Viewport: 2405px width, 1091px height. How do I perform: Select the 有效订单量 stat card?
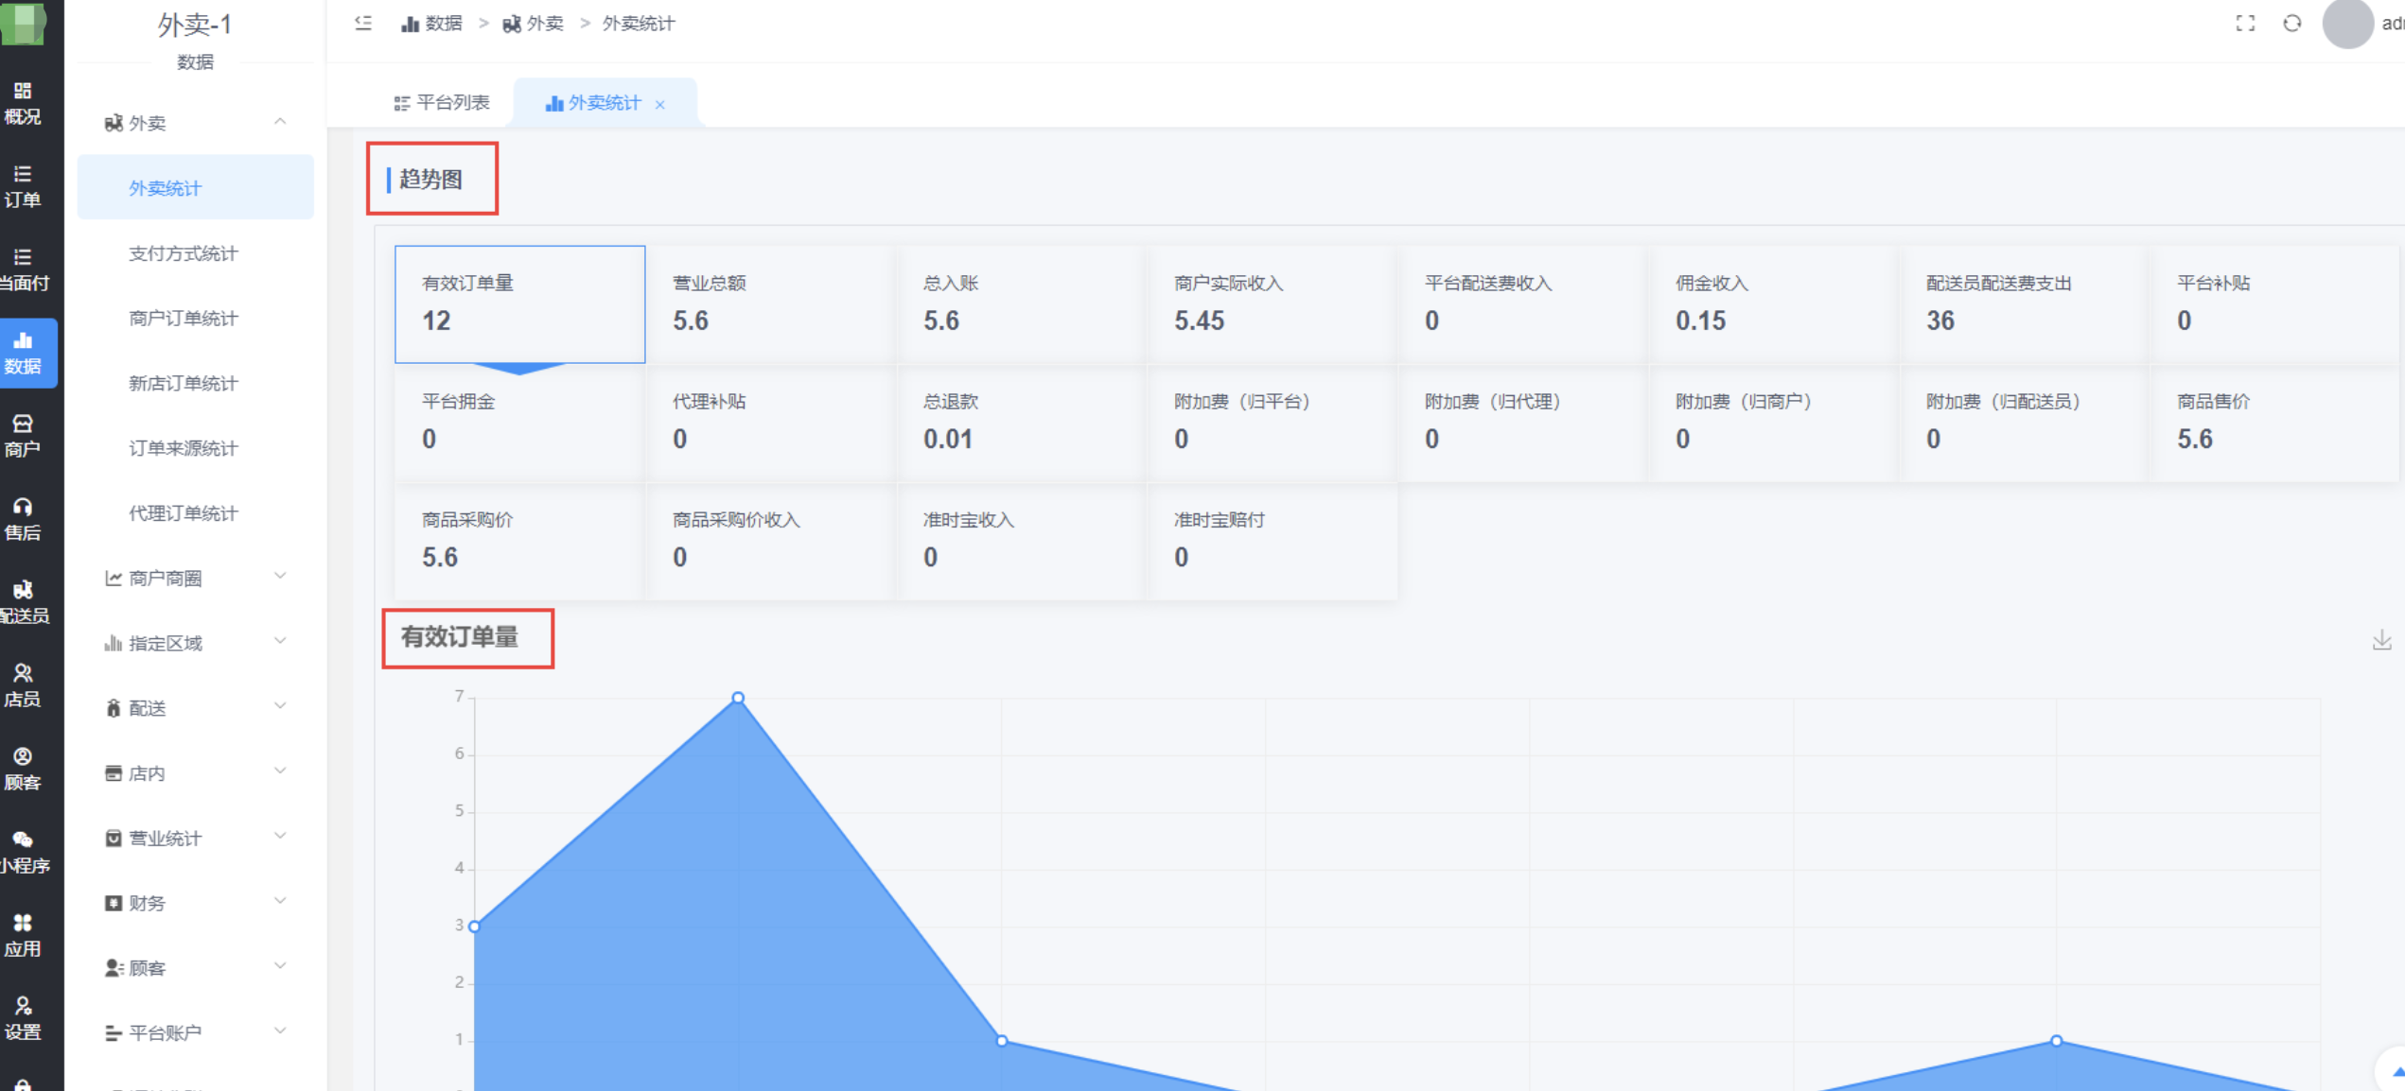[519, 303]
